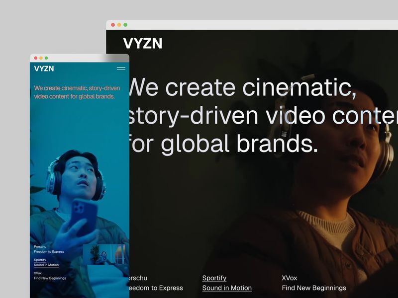Follow the Sound in Motion link on desktop

tap(226, 288)
